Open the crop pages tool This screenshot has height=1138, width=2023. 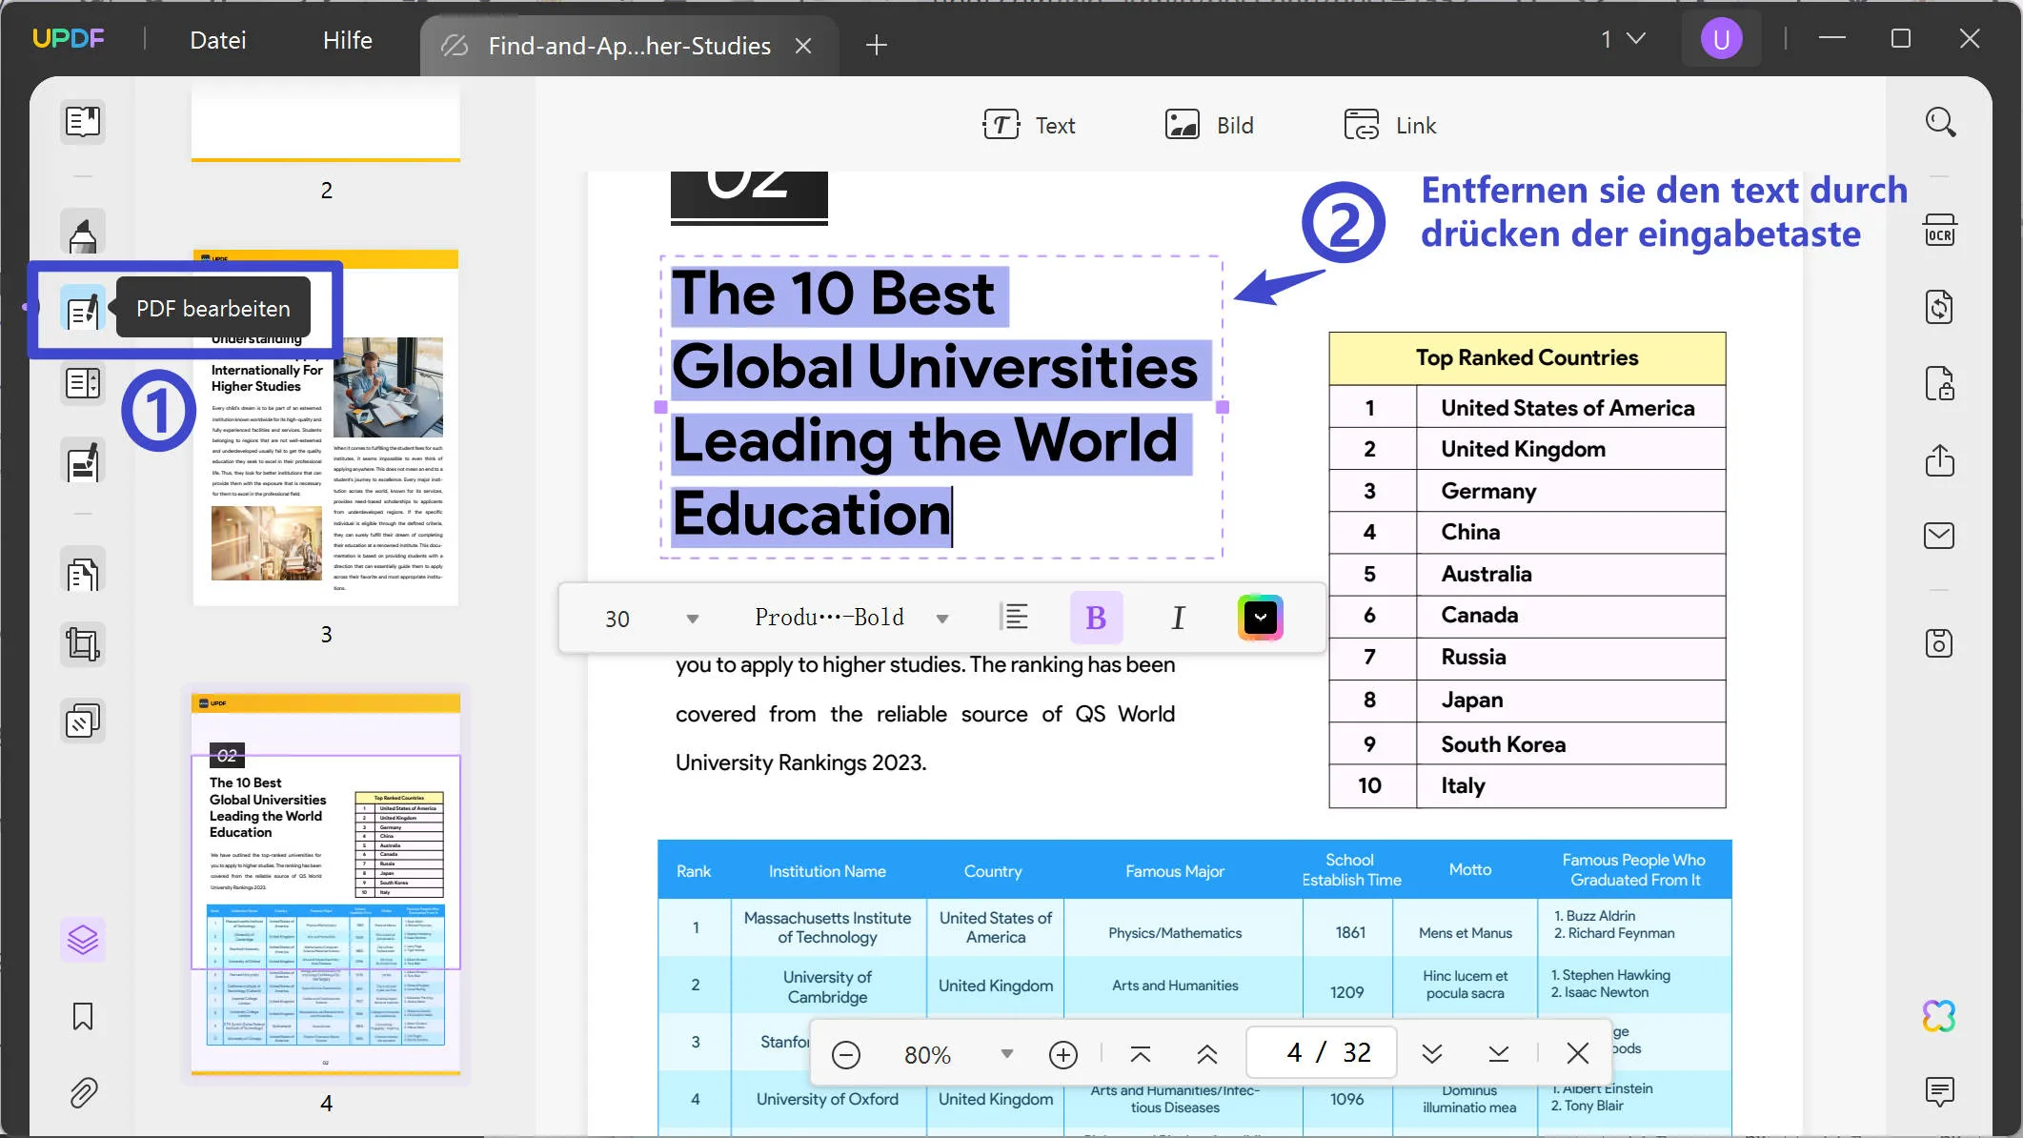tap(83, 645)
